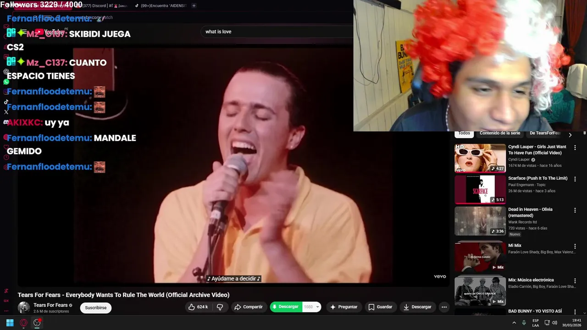Open Scarface Push It To The Limit thumbnail
This screenshot has width=587, height=330.
coord(480,189)
